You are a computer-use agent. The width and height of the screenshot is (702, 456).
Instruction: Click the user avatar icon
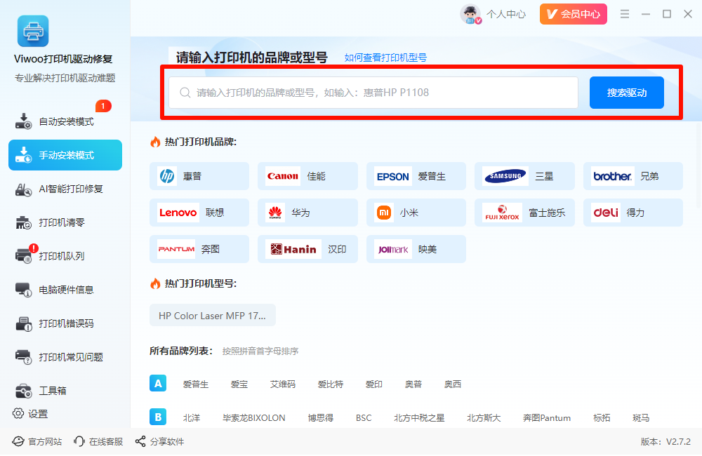[x=470, y=14]
